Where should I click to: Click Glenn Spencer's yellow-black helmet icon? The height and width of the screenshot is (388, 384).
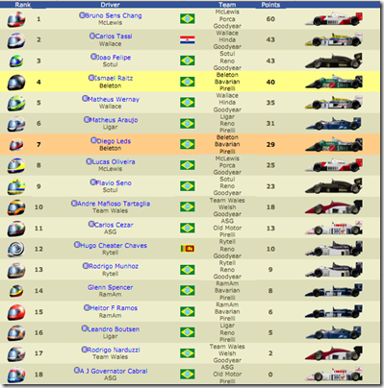pos(16,291)
